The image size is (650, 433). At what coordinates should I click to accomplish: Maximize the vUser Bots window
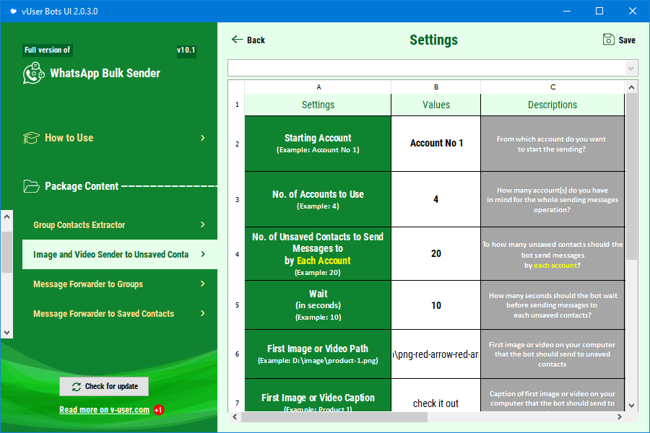click(599, 12)
